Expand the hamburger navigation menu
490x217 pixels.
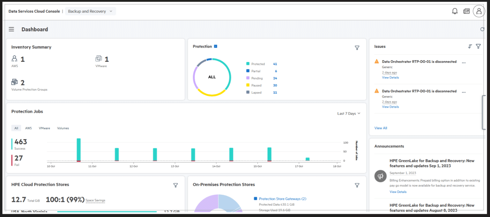(x=11, y=29)
